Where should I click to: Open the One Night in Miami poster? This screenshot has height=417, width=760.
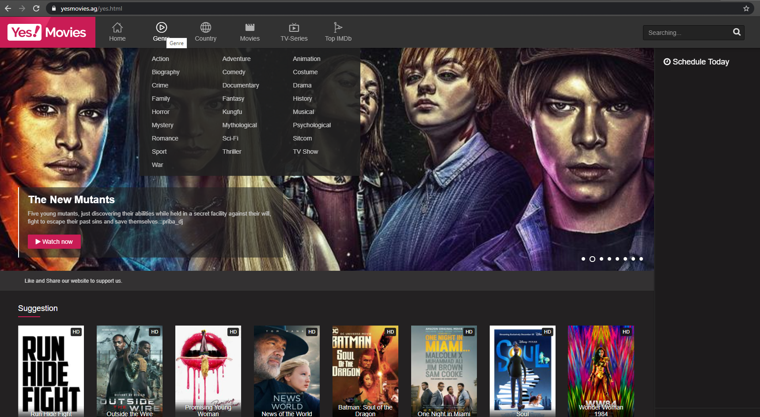tap(444, 371)
